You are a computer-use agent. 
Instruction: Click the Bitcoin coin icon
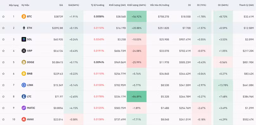24,16
